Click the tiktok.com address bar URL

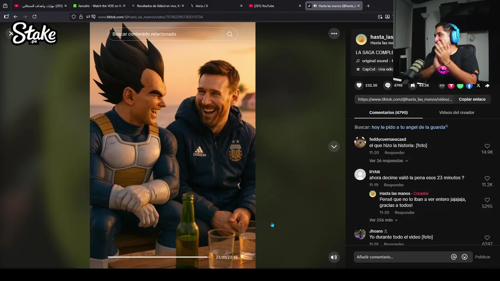(150, 17)
